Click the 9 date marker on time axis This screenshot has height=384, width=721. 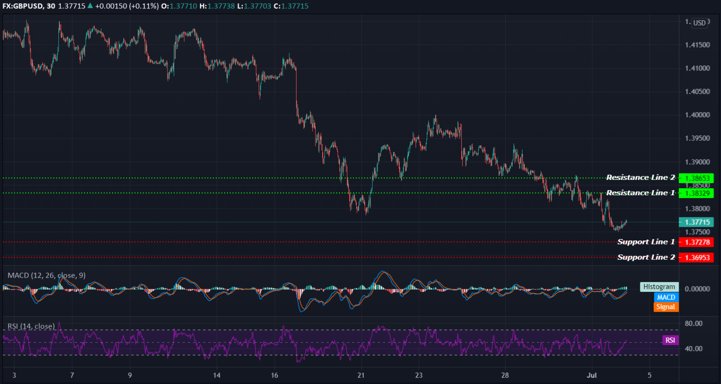(x=130, y=376)
